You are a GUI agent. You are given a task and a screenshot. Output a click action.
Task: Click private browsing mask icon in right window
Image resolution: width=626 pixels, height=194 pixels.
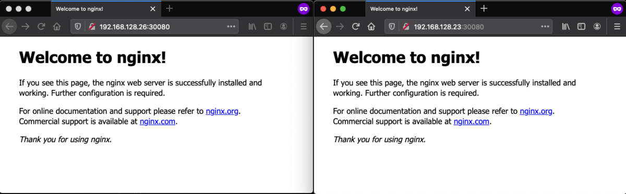(617, 9)
